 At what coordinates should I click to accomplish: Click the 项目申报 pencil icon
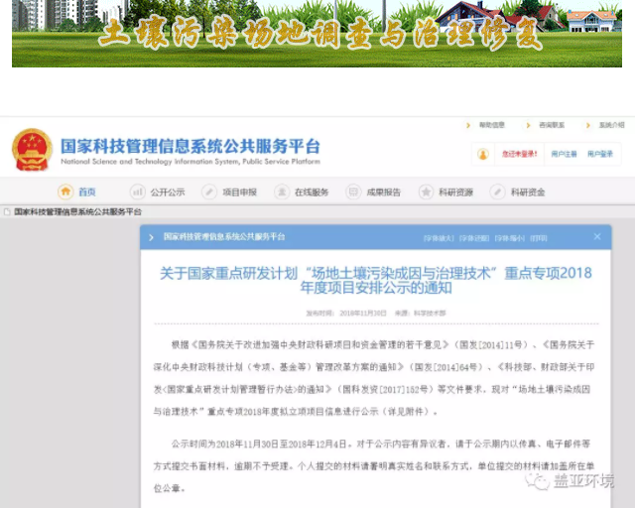208,191
